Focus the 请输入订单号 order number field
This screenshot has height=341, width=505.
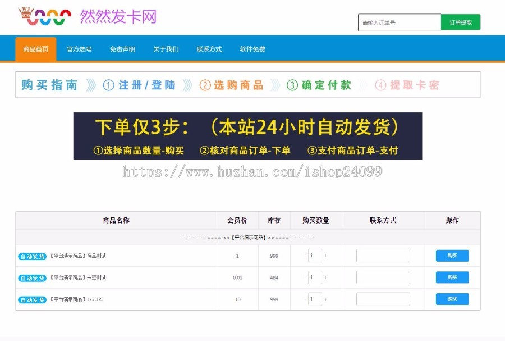pyautogui.click(x=400, y=22)
